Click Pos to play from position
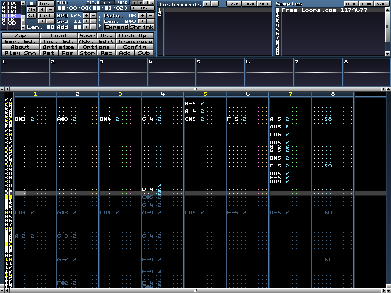This screenshot has width=391, height=293. pos(68,53)
